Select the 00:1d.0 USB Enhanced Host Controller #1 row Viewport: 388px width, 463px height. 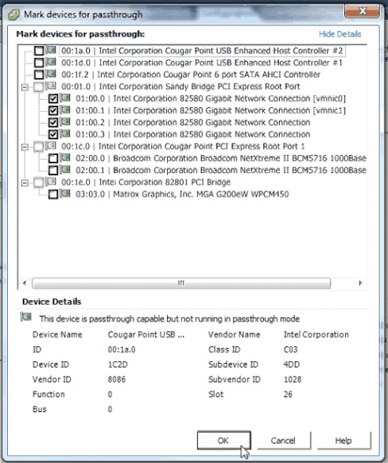[202, 63]
